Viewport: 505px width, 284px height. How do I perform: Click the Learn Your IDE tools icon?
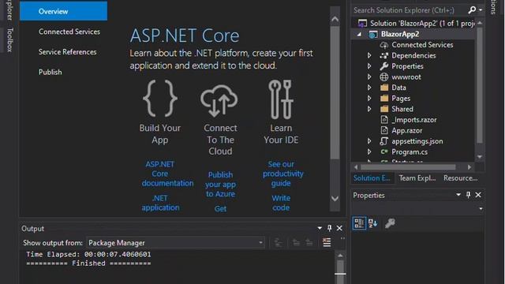click(x=281, y=99)
